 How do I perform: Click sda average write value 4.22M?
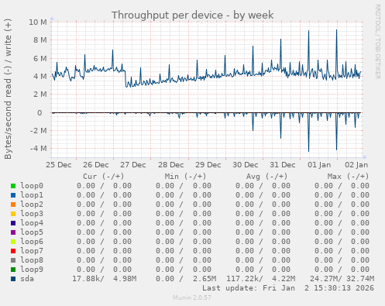pos(284,279)
